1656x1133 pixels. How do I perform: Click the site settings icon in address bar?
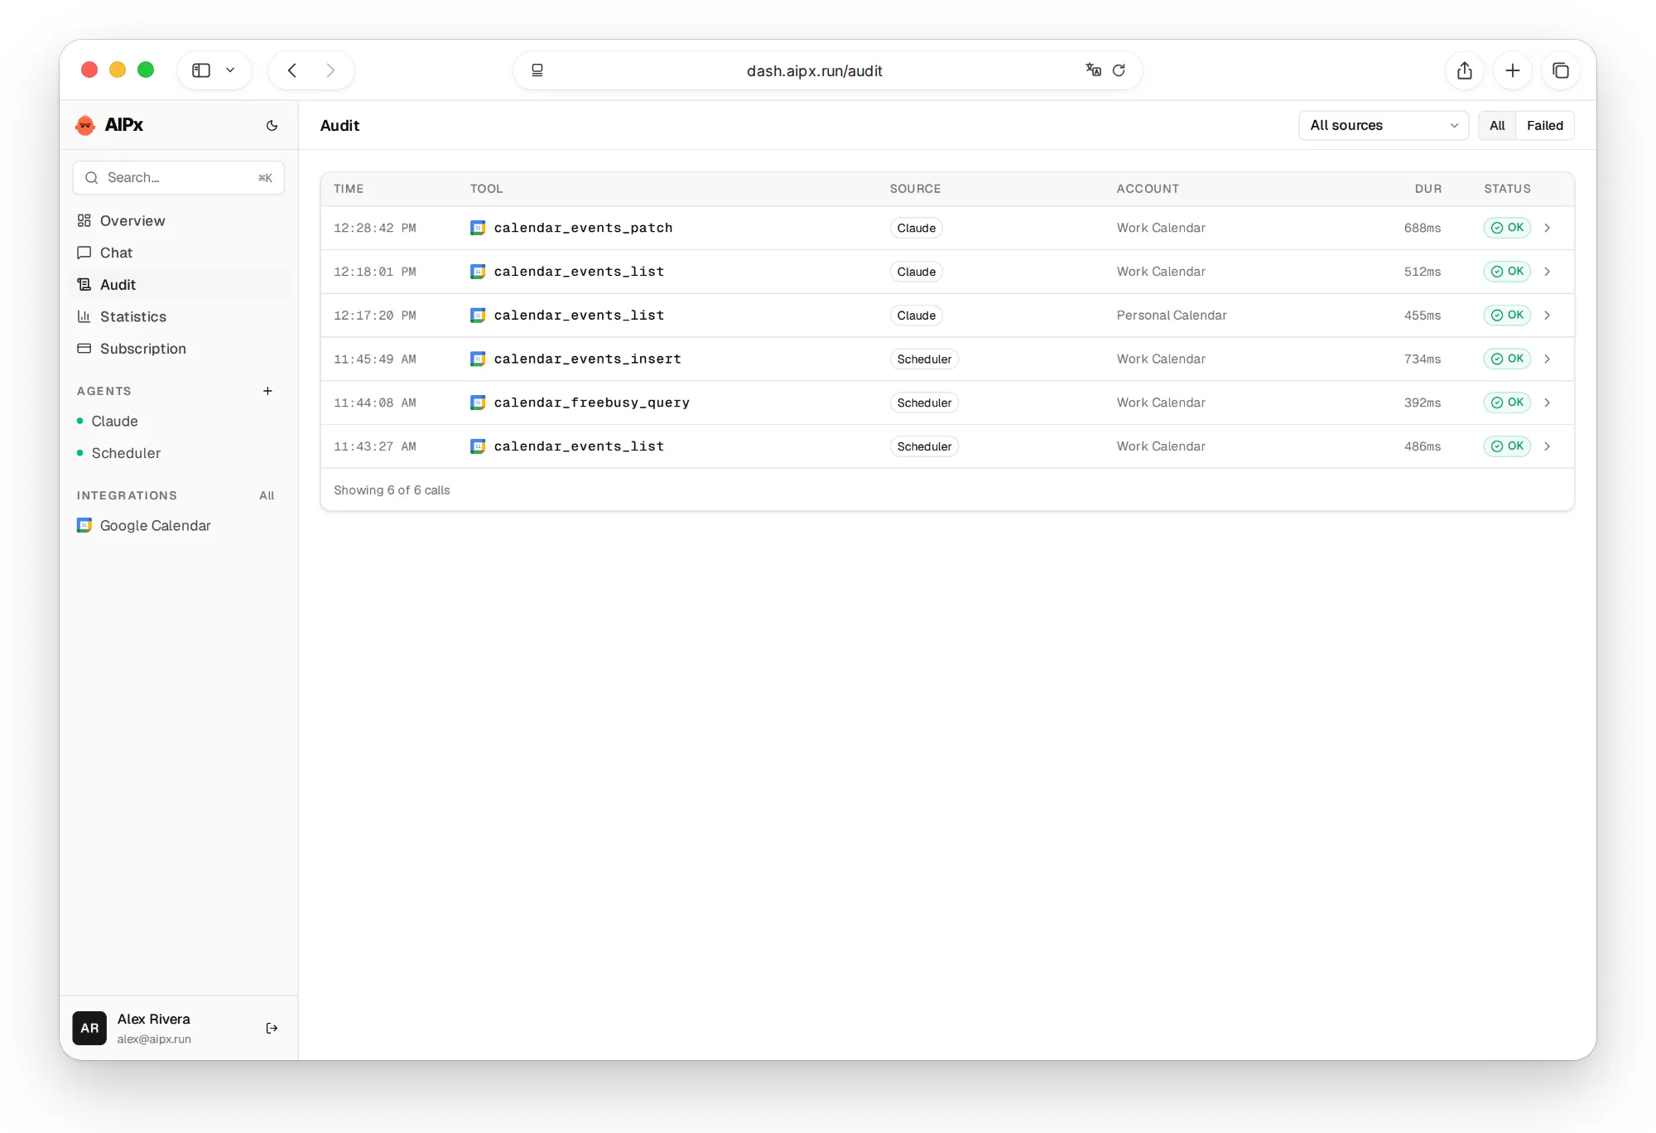click(537, 70)
